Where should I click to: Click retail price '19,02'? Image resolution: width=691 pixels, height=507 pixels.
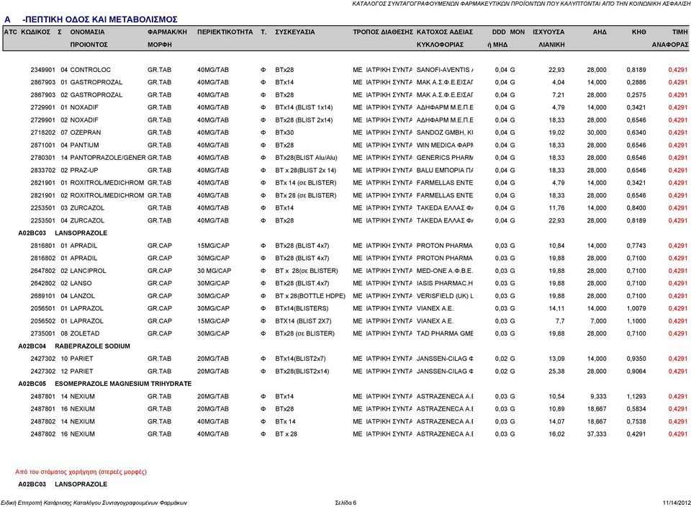(556, 133)
